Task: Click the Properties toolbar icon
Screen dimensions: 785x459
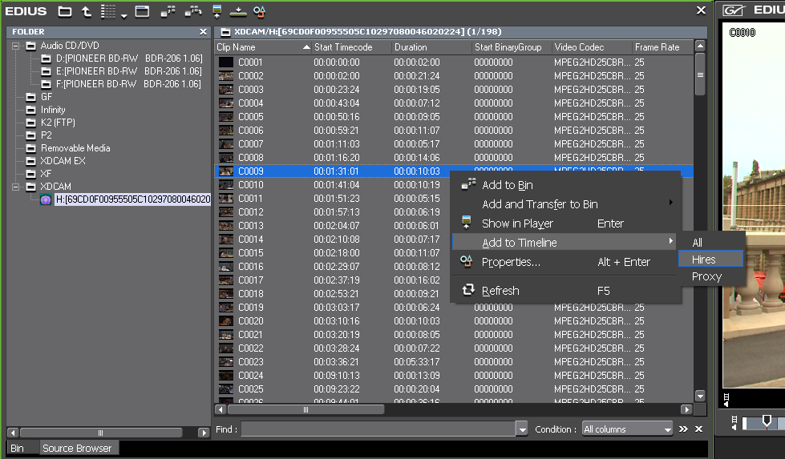Action: (259, 11)
